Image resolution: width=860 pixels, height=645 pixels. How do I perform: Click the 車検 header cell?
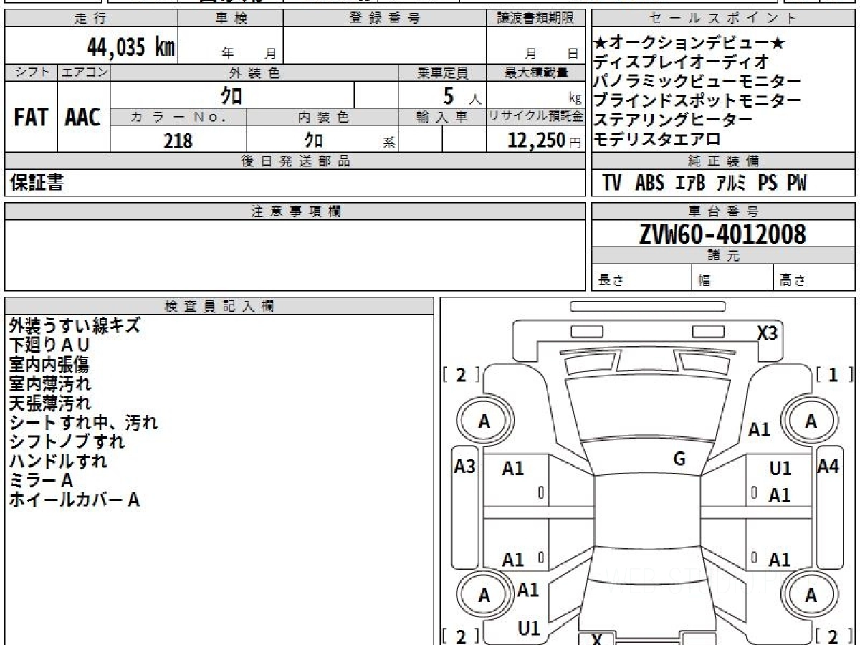click(231, 18)
